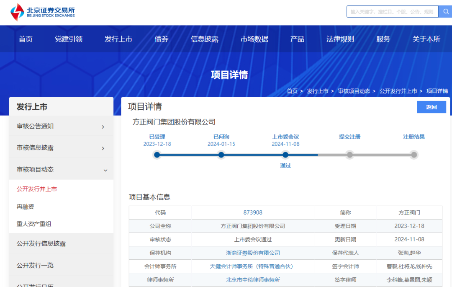Open the 发行上市 navigation menu
Image resolution: width=452 pixels, height=287 pixels.
(x=118, y=39)
